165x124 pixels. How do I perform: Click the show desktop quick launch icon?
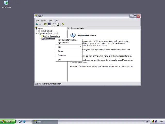[20, 122]
